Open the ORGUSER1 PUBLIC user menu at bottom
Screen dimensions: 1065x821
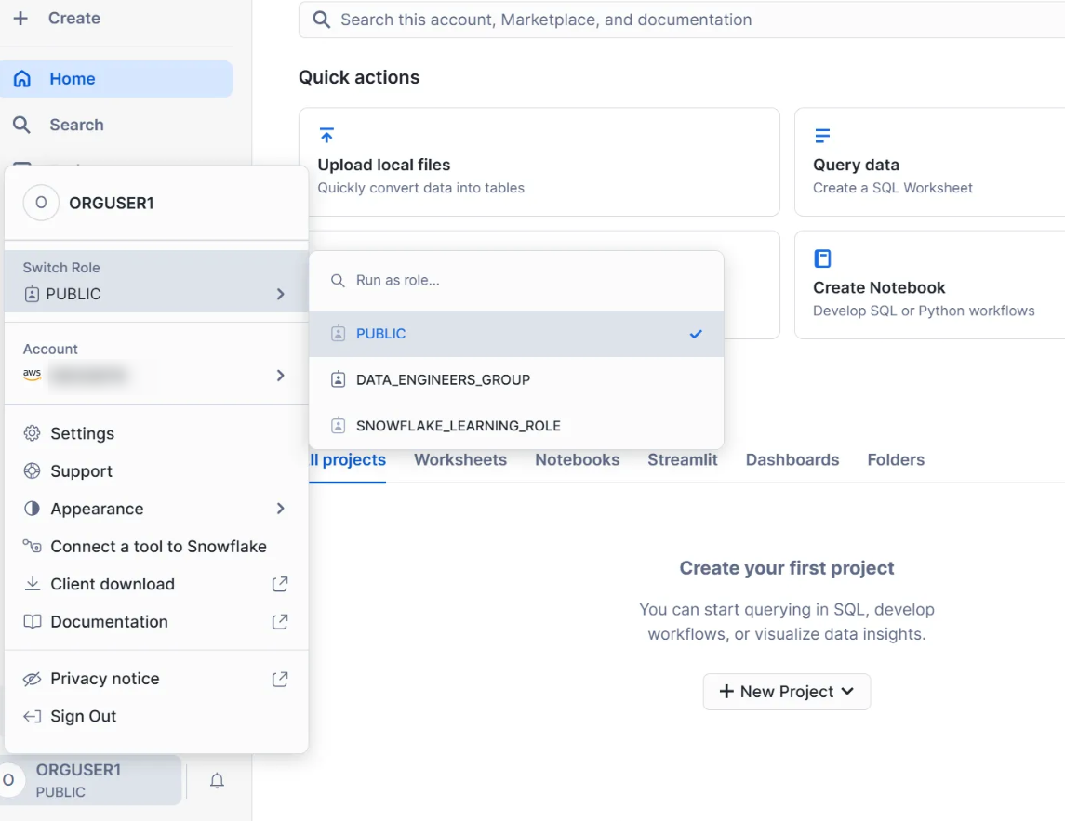click(91, 781)
